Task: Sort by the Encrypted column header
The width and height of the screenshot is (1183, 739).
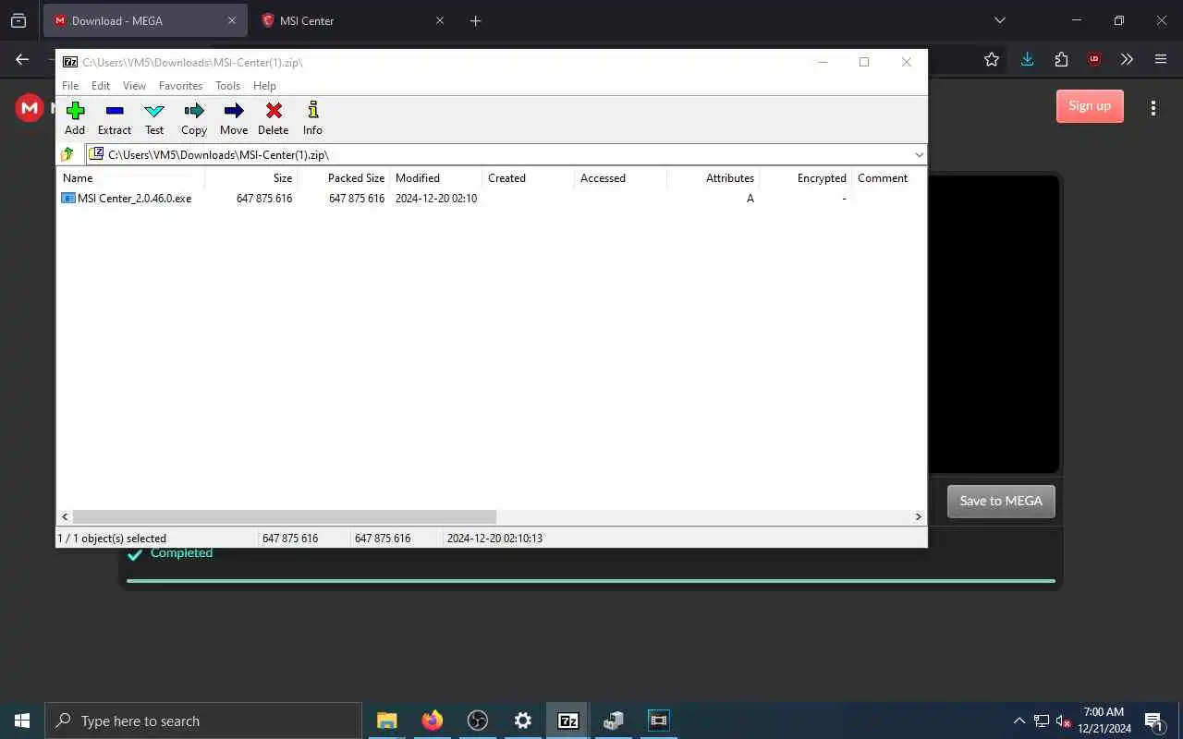Action: click(x=806, y=178)
